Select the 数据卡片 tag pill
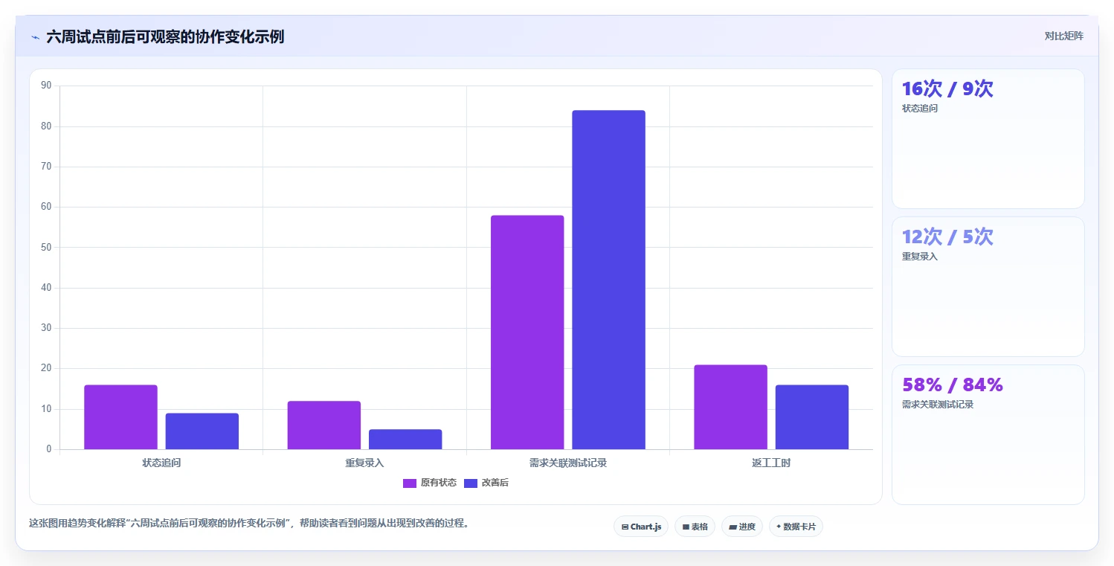 pyautogui.click(x=796, y=527)
